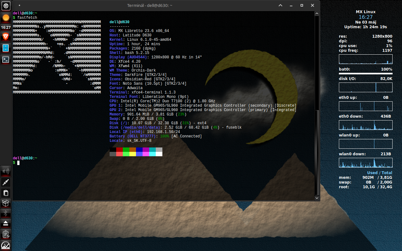Click the 'Local IP (eth0)' address line

[145, 132]
